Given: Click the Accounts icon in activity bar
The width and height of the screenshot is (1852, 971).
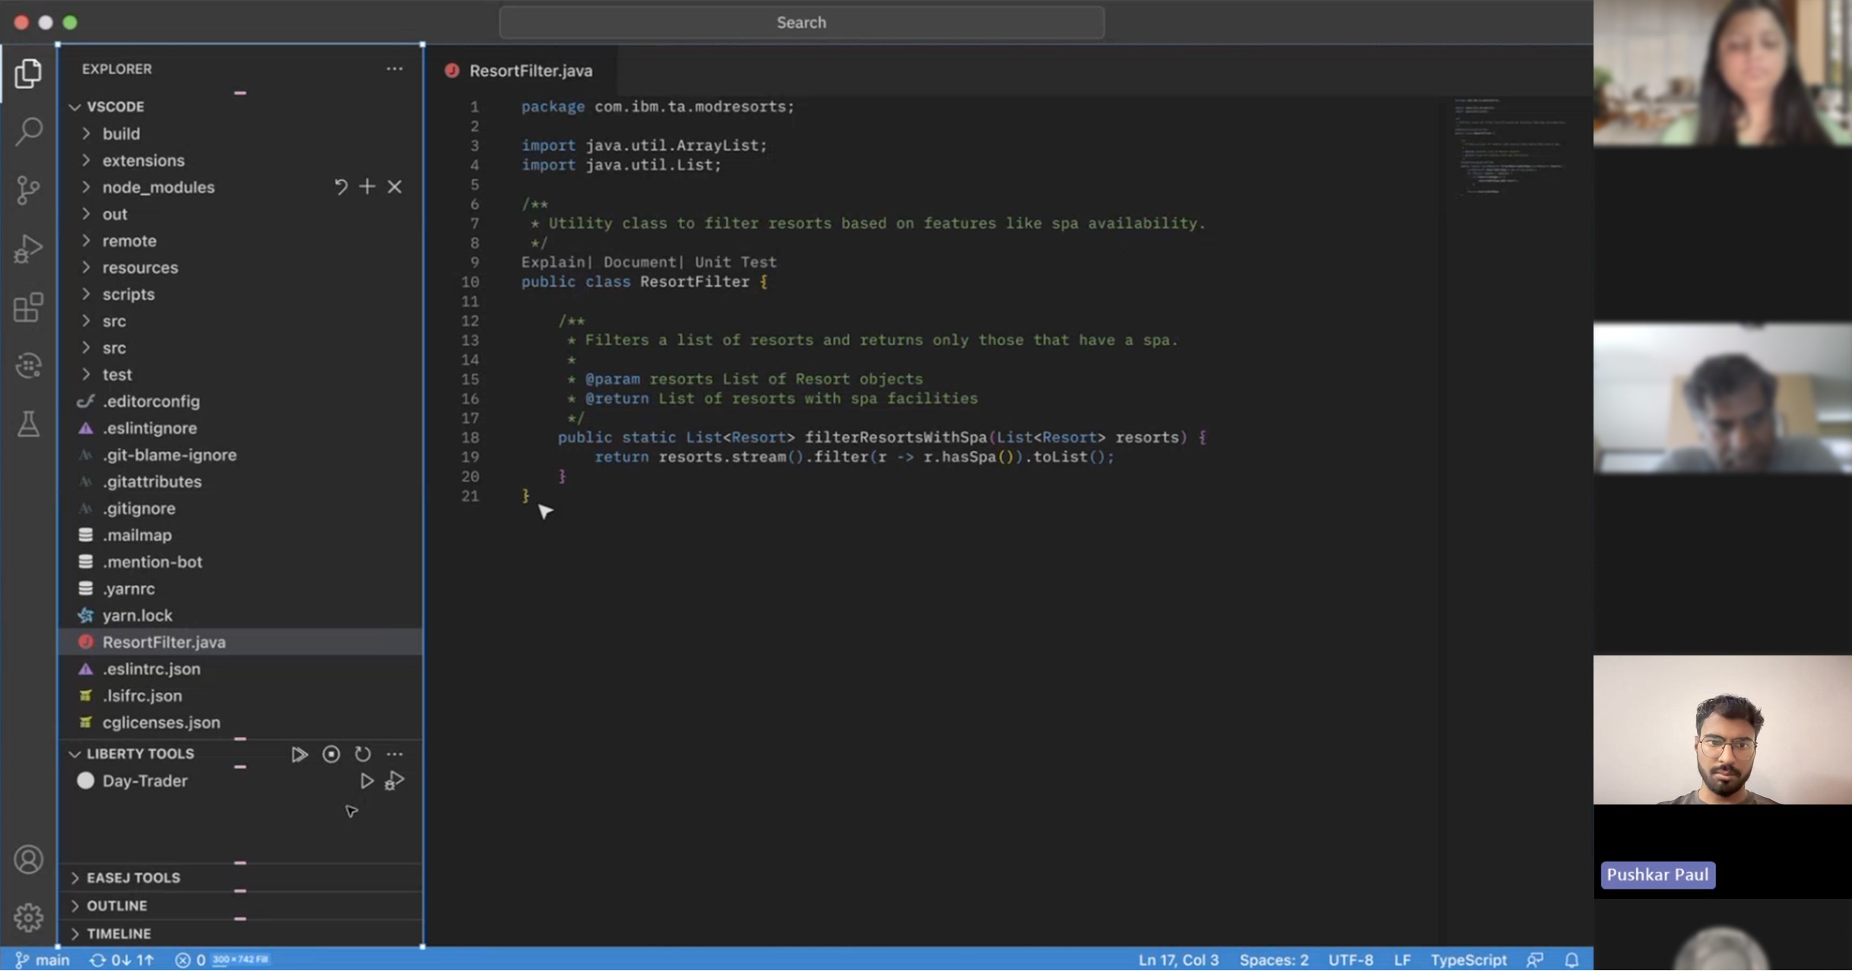Looking at the screenshot, I should point(28,859).
